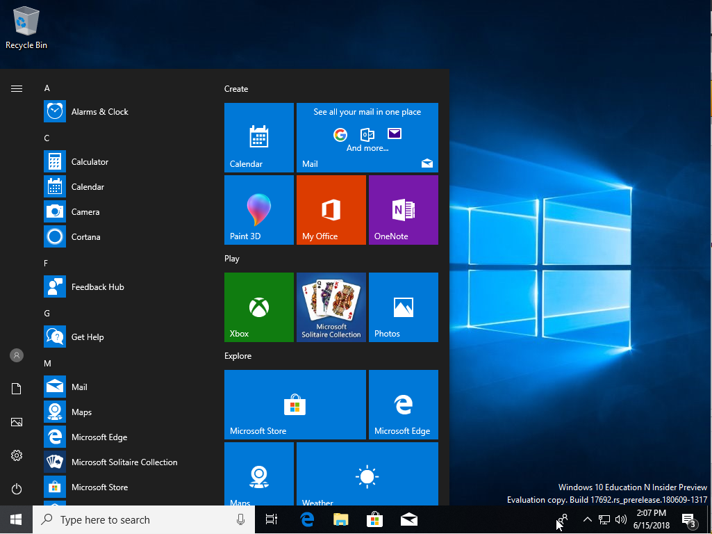Click the 'Type here to search' box
712x534 pixels.
point(144,519)
